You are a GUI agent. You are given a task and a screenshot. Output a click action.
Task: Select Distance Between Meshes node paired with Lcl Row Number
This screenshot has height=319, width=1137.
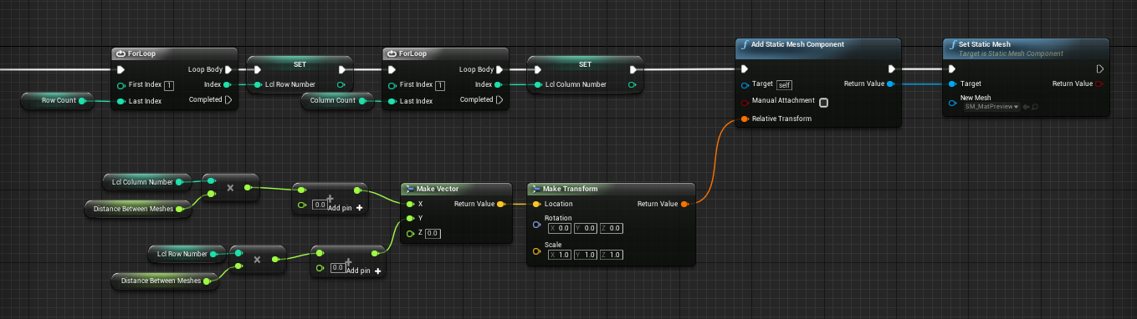coord(165,281)
